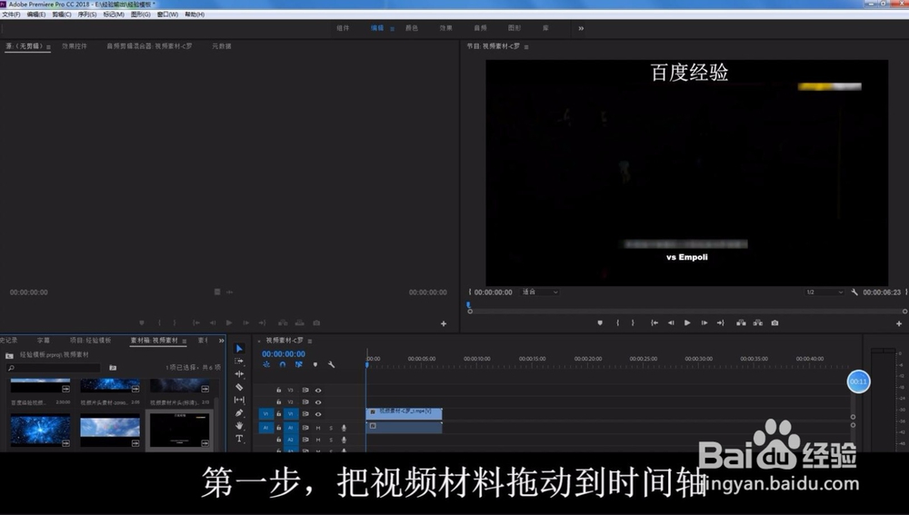The image size is (909, 515).
Task: Hide video track V1 eye
Action: 317,414
